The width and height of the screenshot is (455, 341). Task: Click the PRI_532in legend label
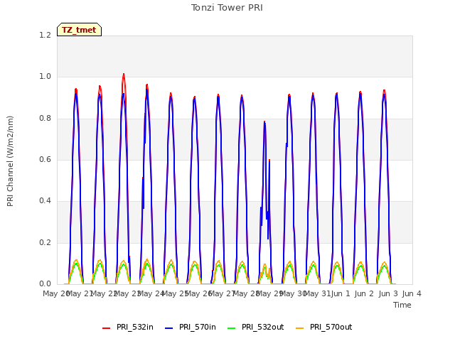click(134, 327)
